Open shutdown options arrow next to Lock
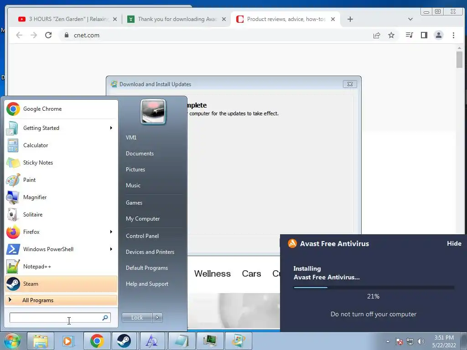The image size is (467, 350). coord(157,318)
